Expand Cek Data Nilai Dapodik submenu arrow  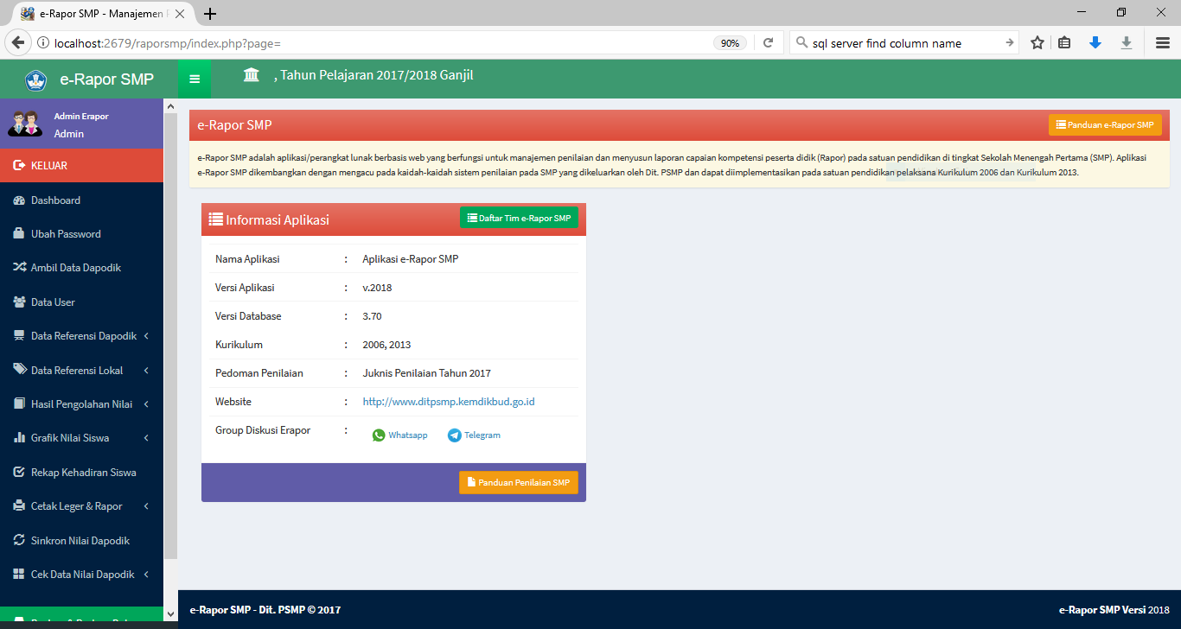pos(146,575)
